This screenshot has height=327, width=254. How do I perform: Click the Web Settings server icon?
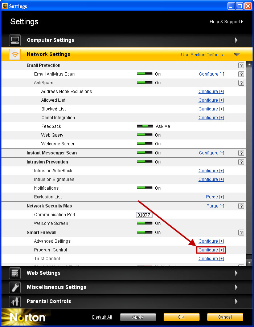15,273
